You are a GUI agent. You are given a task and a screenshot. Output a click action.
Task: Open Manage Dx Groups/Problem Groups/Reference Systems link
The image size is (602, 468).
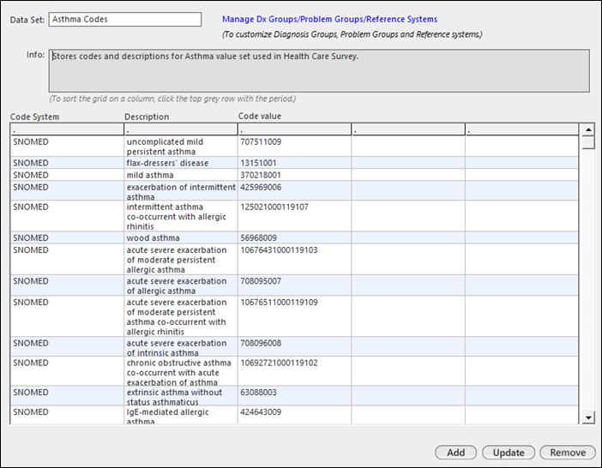330,19
